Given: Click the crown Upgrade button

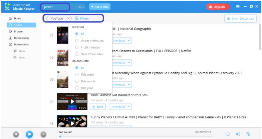Looking at the screenshot, I should pos(218,7).
